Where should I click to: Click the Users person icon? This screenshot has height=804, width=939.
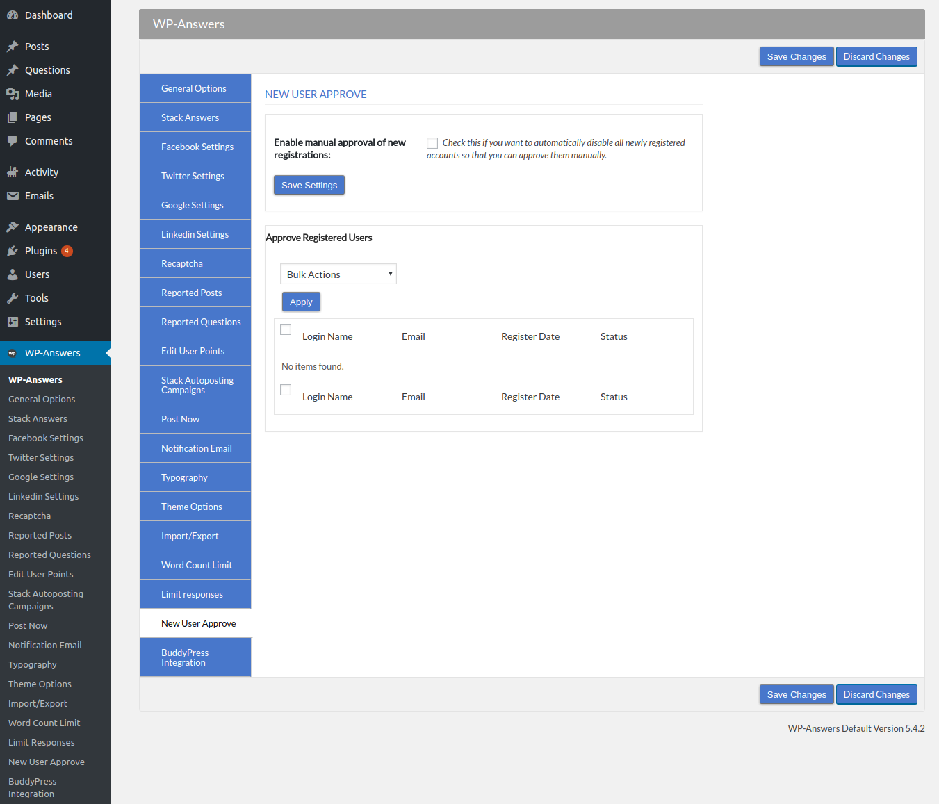point(13,274)
